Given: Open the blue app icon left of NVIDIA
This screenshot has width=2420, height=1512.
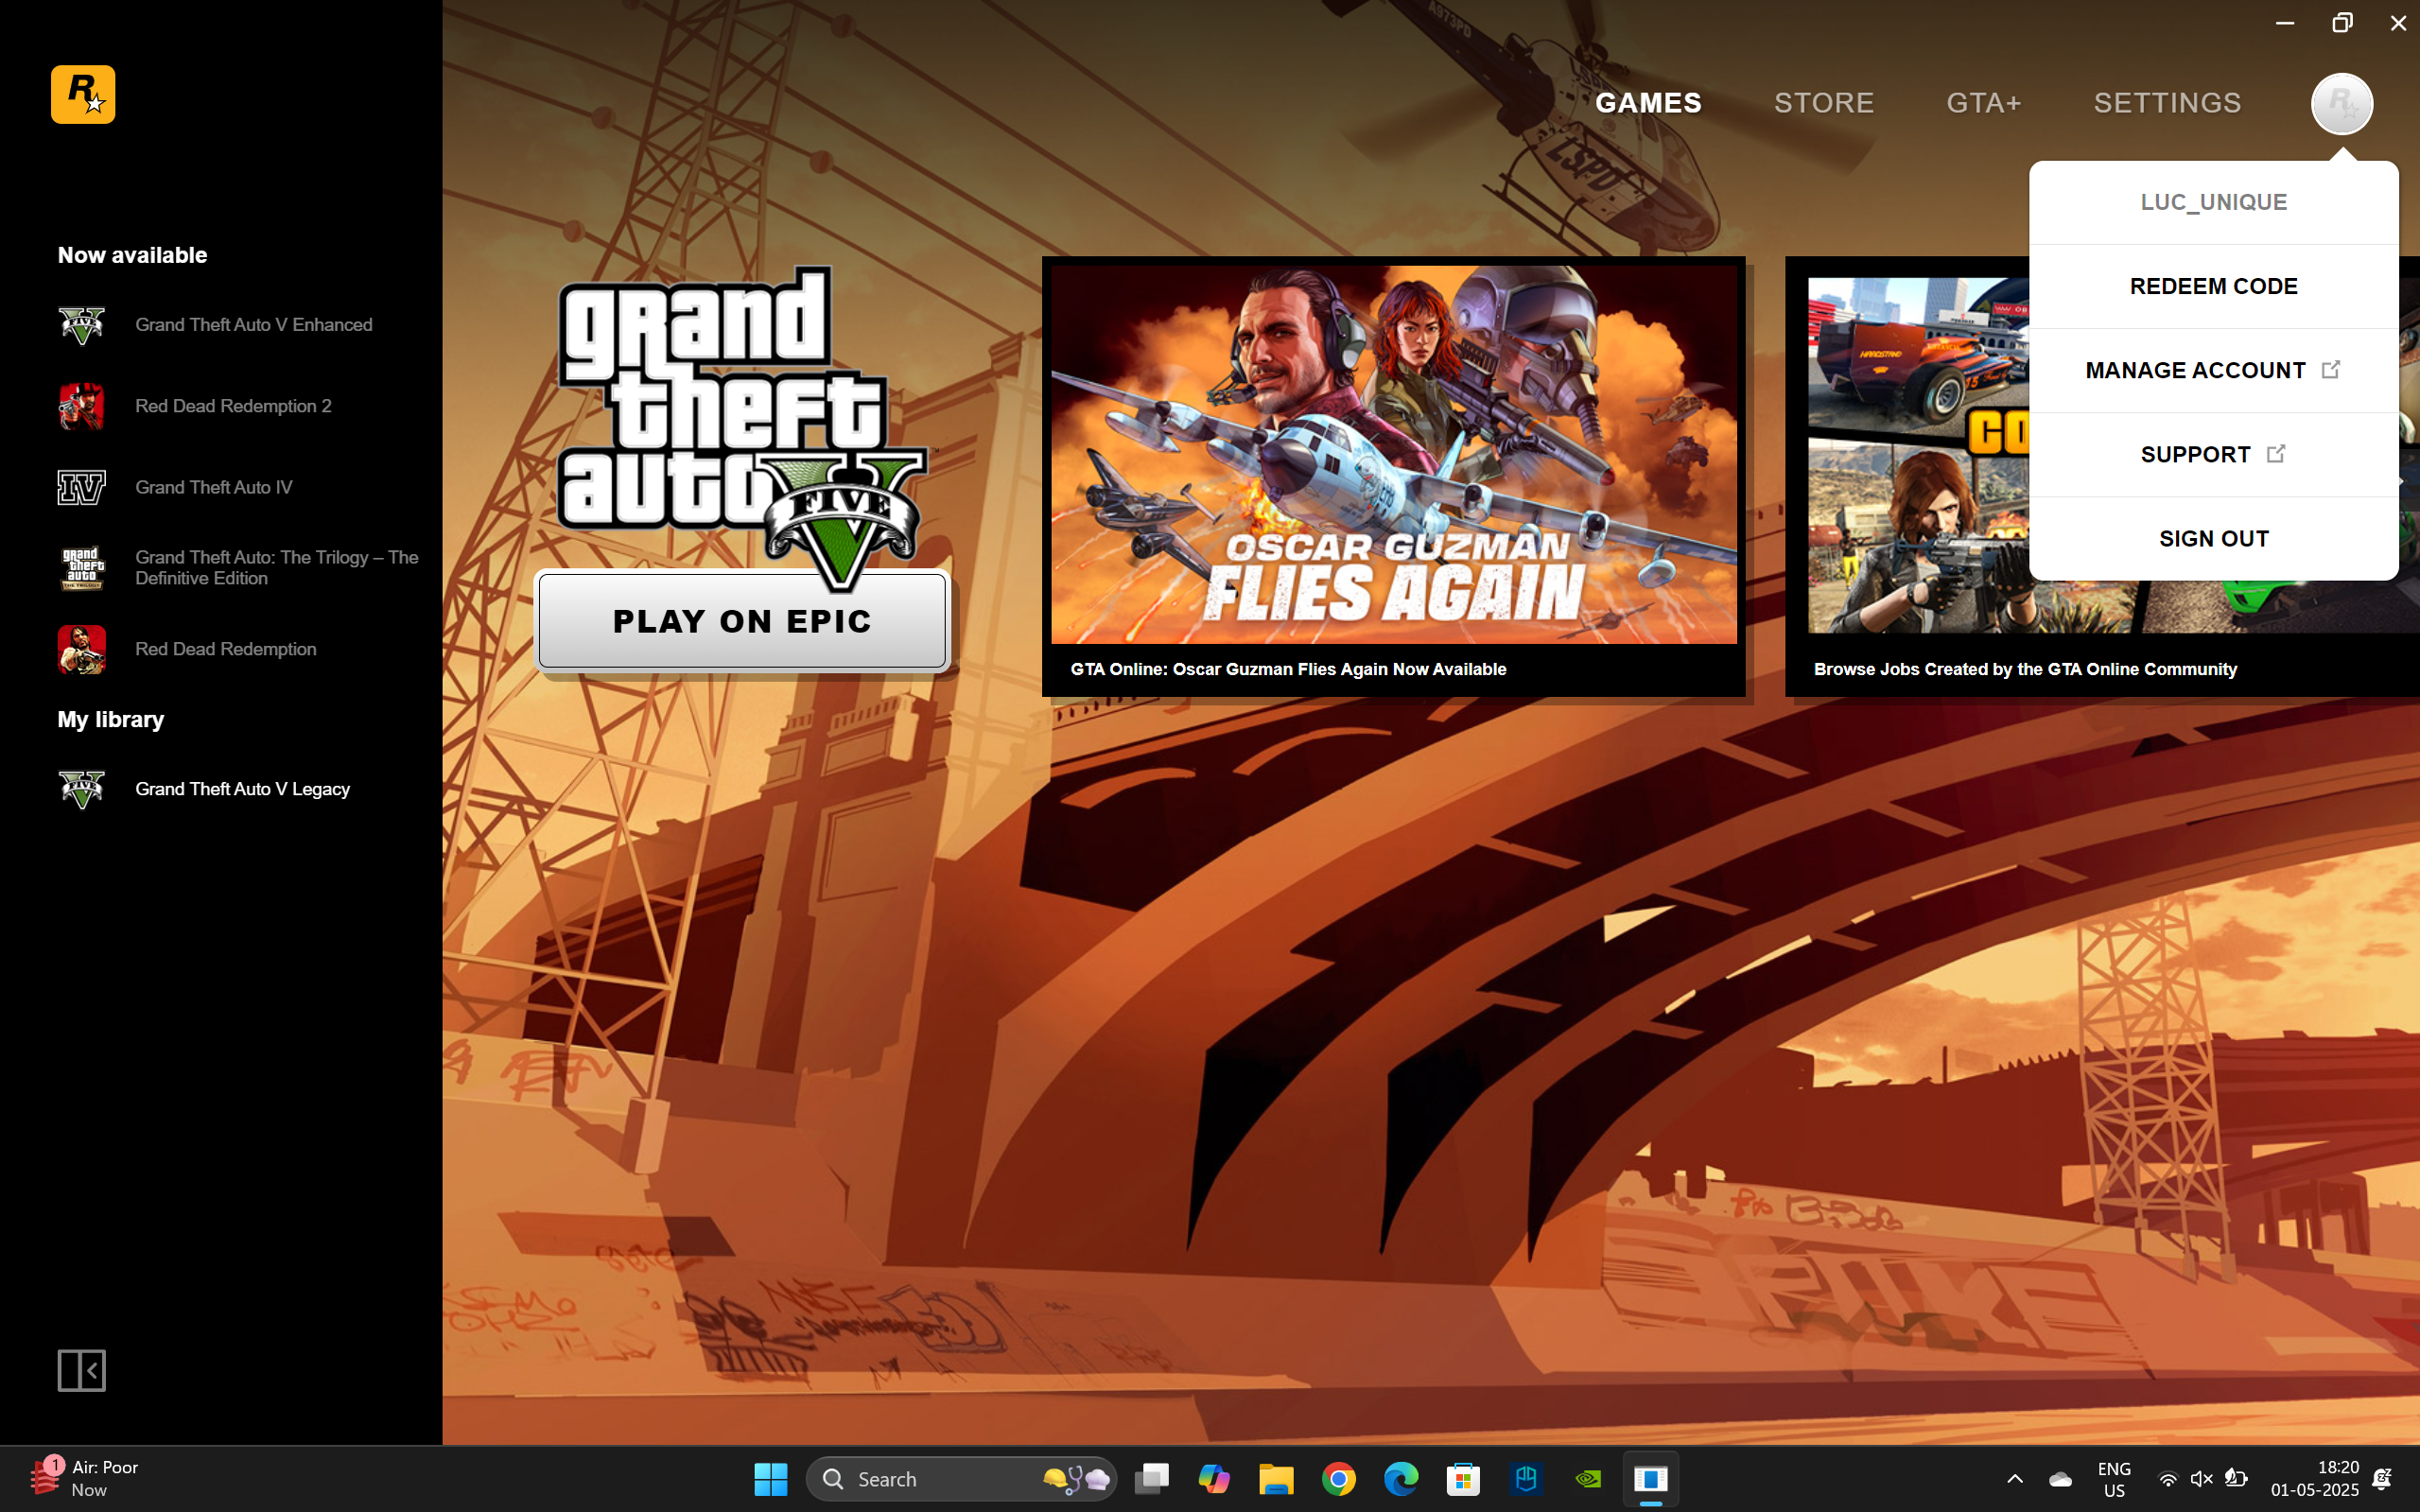Looking at the screenshot, I should [x=1526, y=1478].
